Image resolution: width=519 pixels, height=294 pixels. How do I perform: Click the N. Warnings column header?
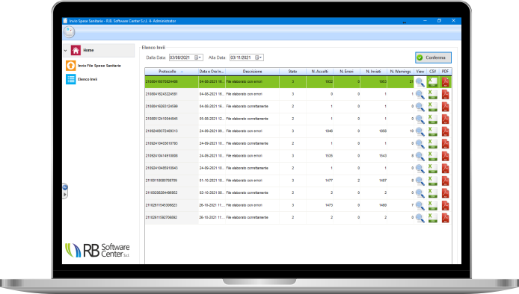[400, 72]
